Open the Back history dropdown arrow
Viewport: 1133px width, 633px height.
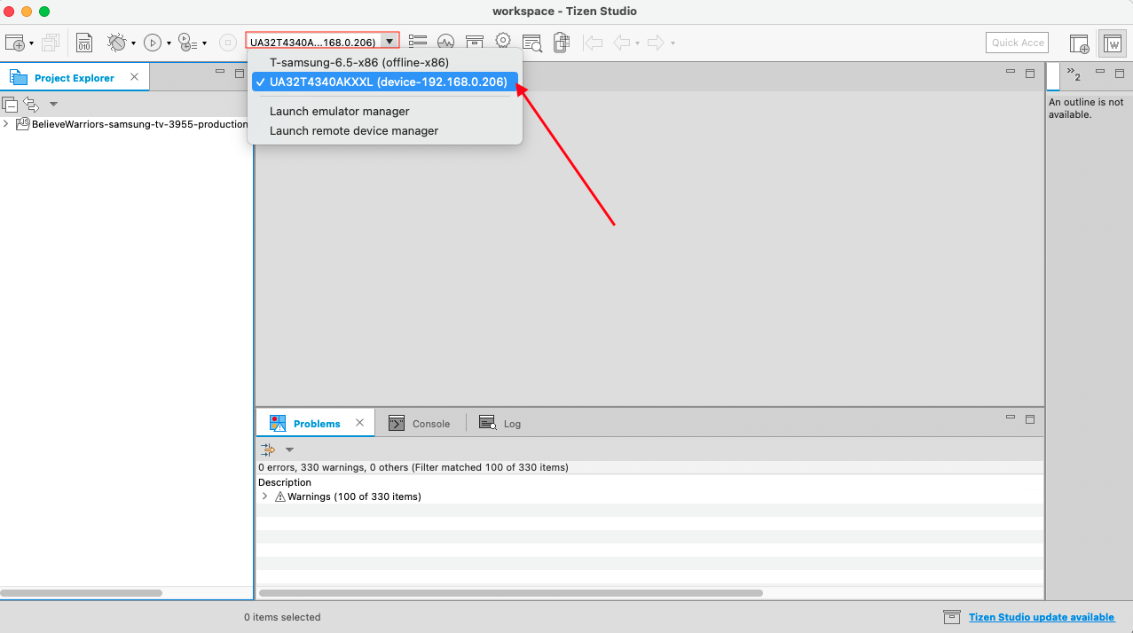(x=637, y=43)
